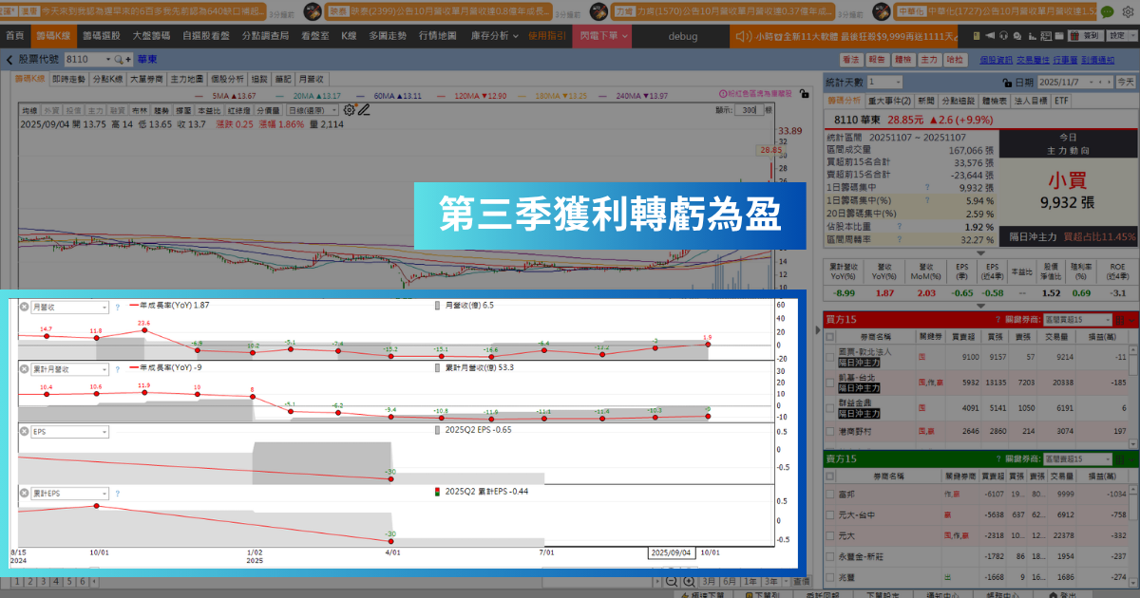Select chart page 4 at bottom
This screenshot has height=598, width=1140.
coord(56,581)
